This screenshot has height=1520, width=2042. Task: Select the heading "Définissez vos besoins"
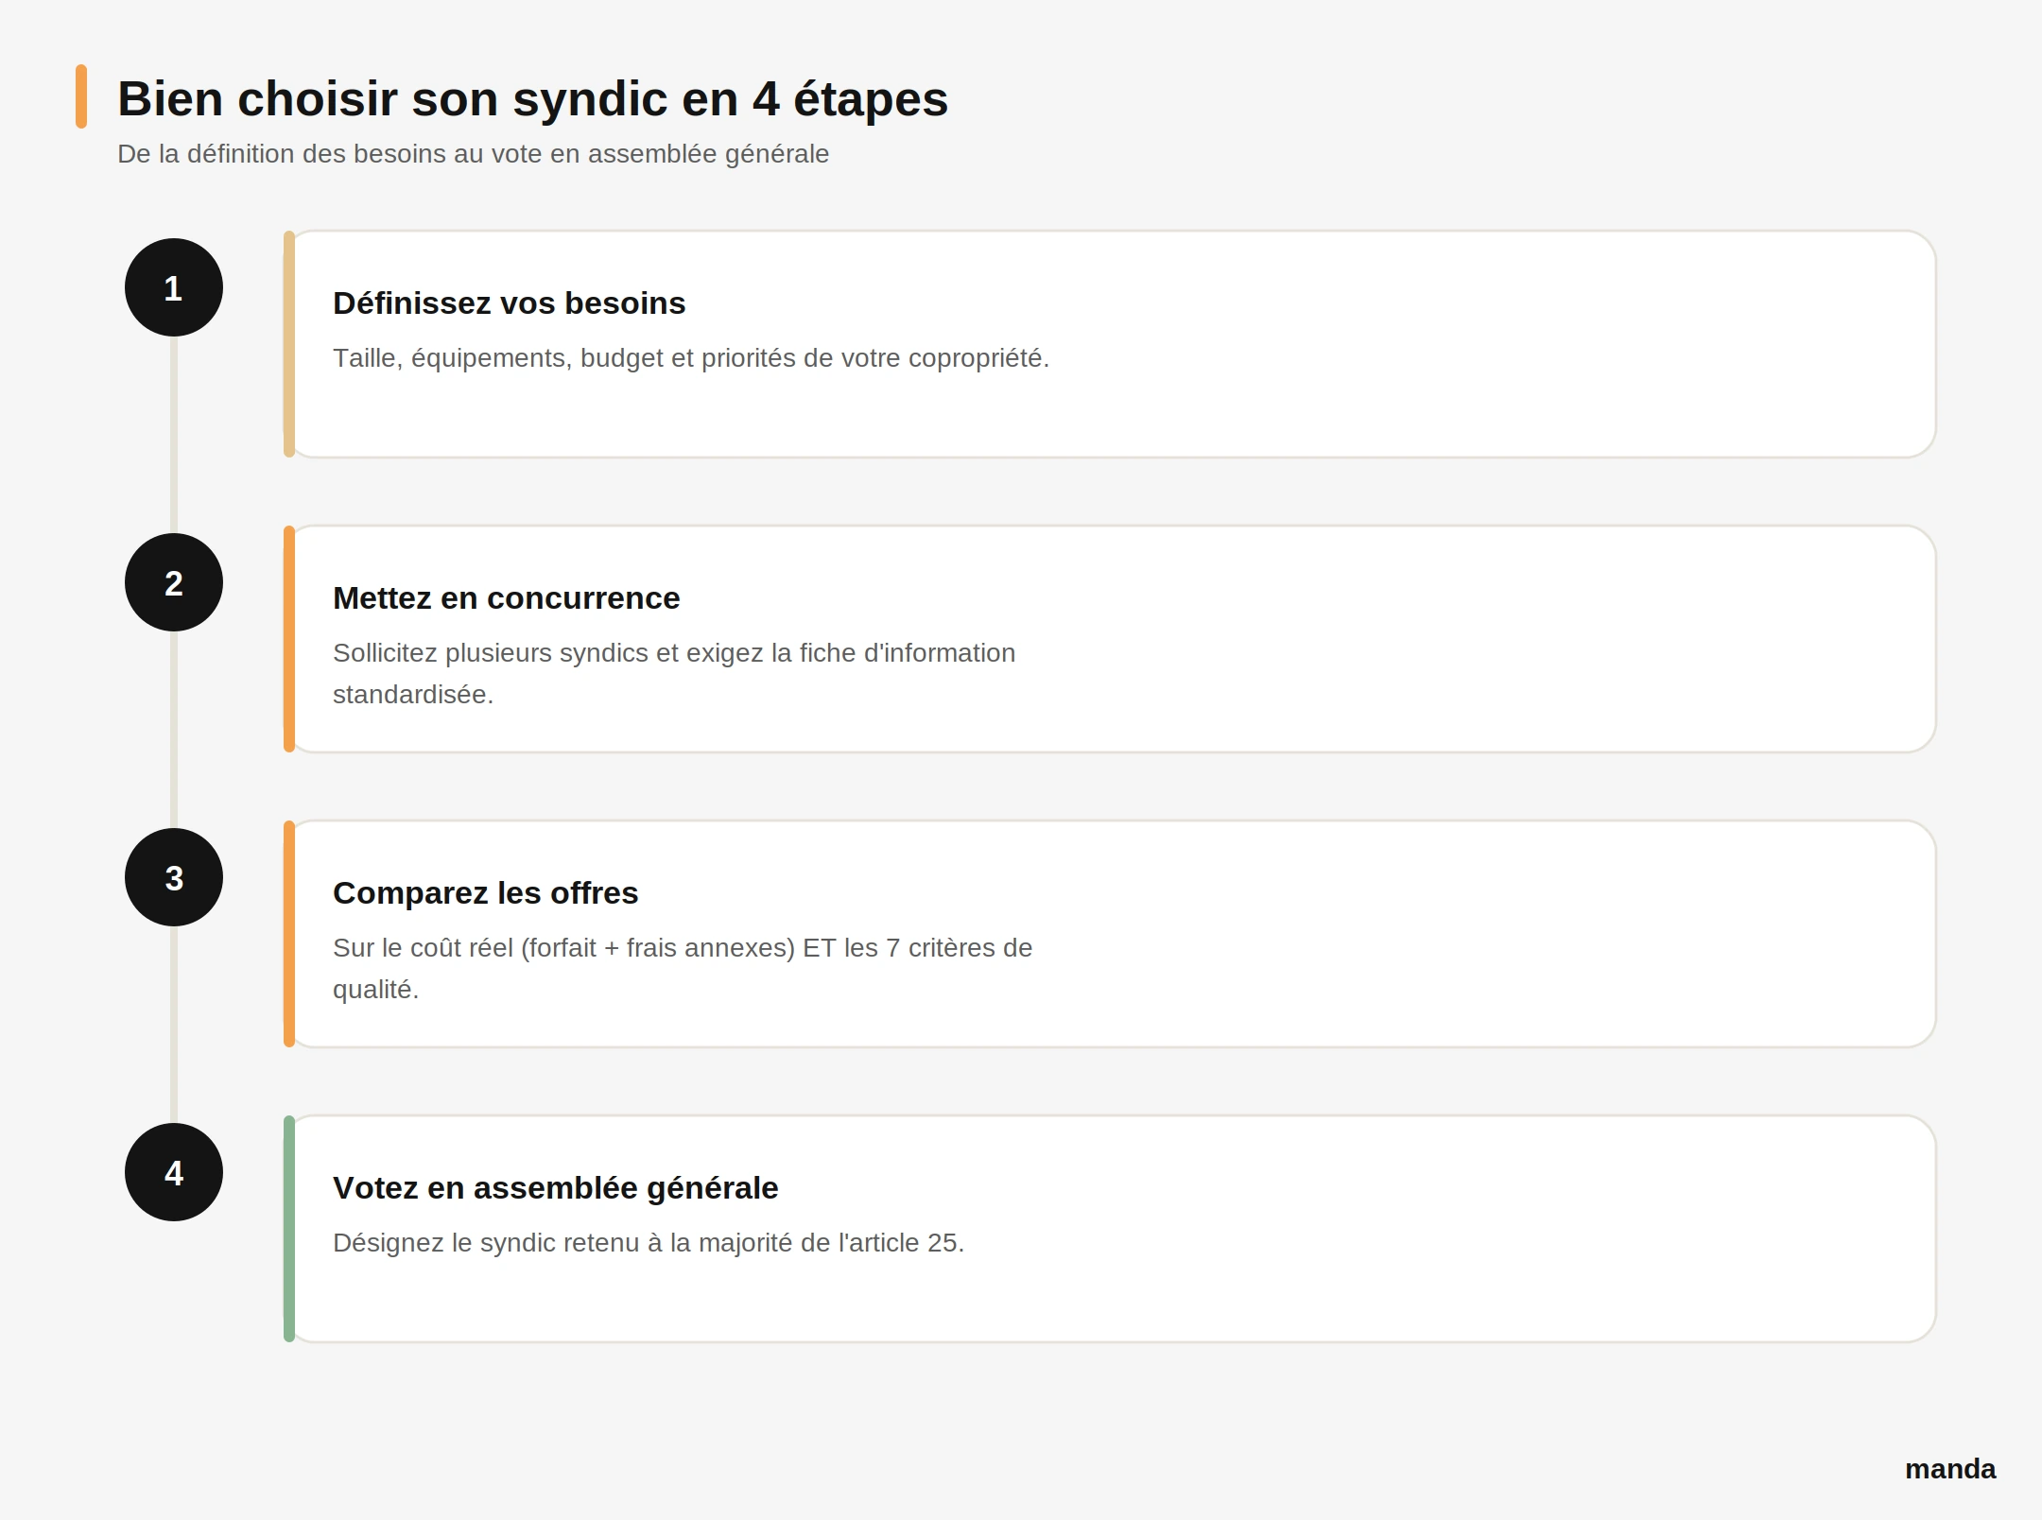click(509, 303)
